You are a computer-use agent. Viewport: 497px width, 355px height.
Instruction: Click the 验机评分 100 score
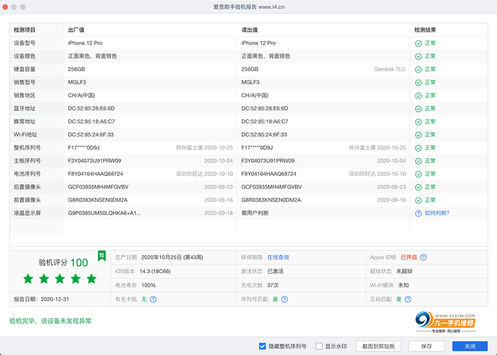tap(63, 263)
